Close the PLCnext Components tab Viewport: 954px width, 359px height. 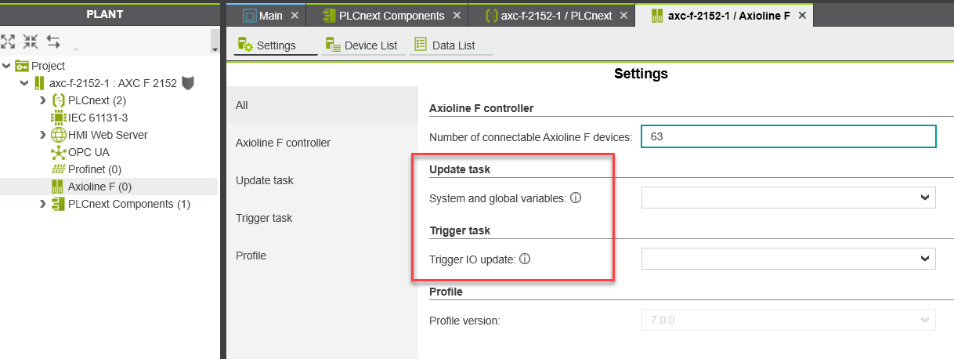click(x=456, y=16)
